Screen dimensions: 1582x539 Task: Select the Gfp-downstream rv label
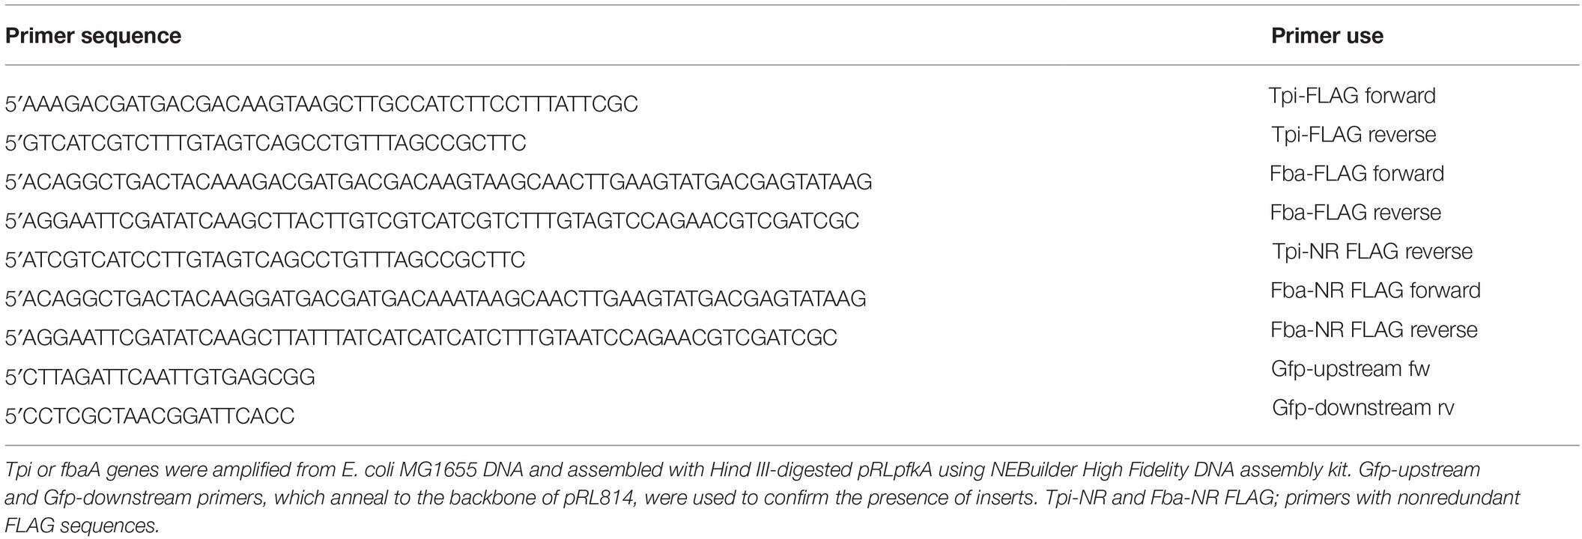[x=1363, y=408]
